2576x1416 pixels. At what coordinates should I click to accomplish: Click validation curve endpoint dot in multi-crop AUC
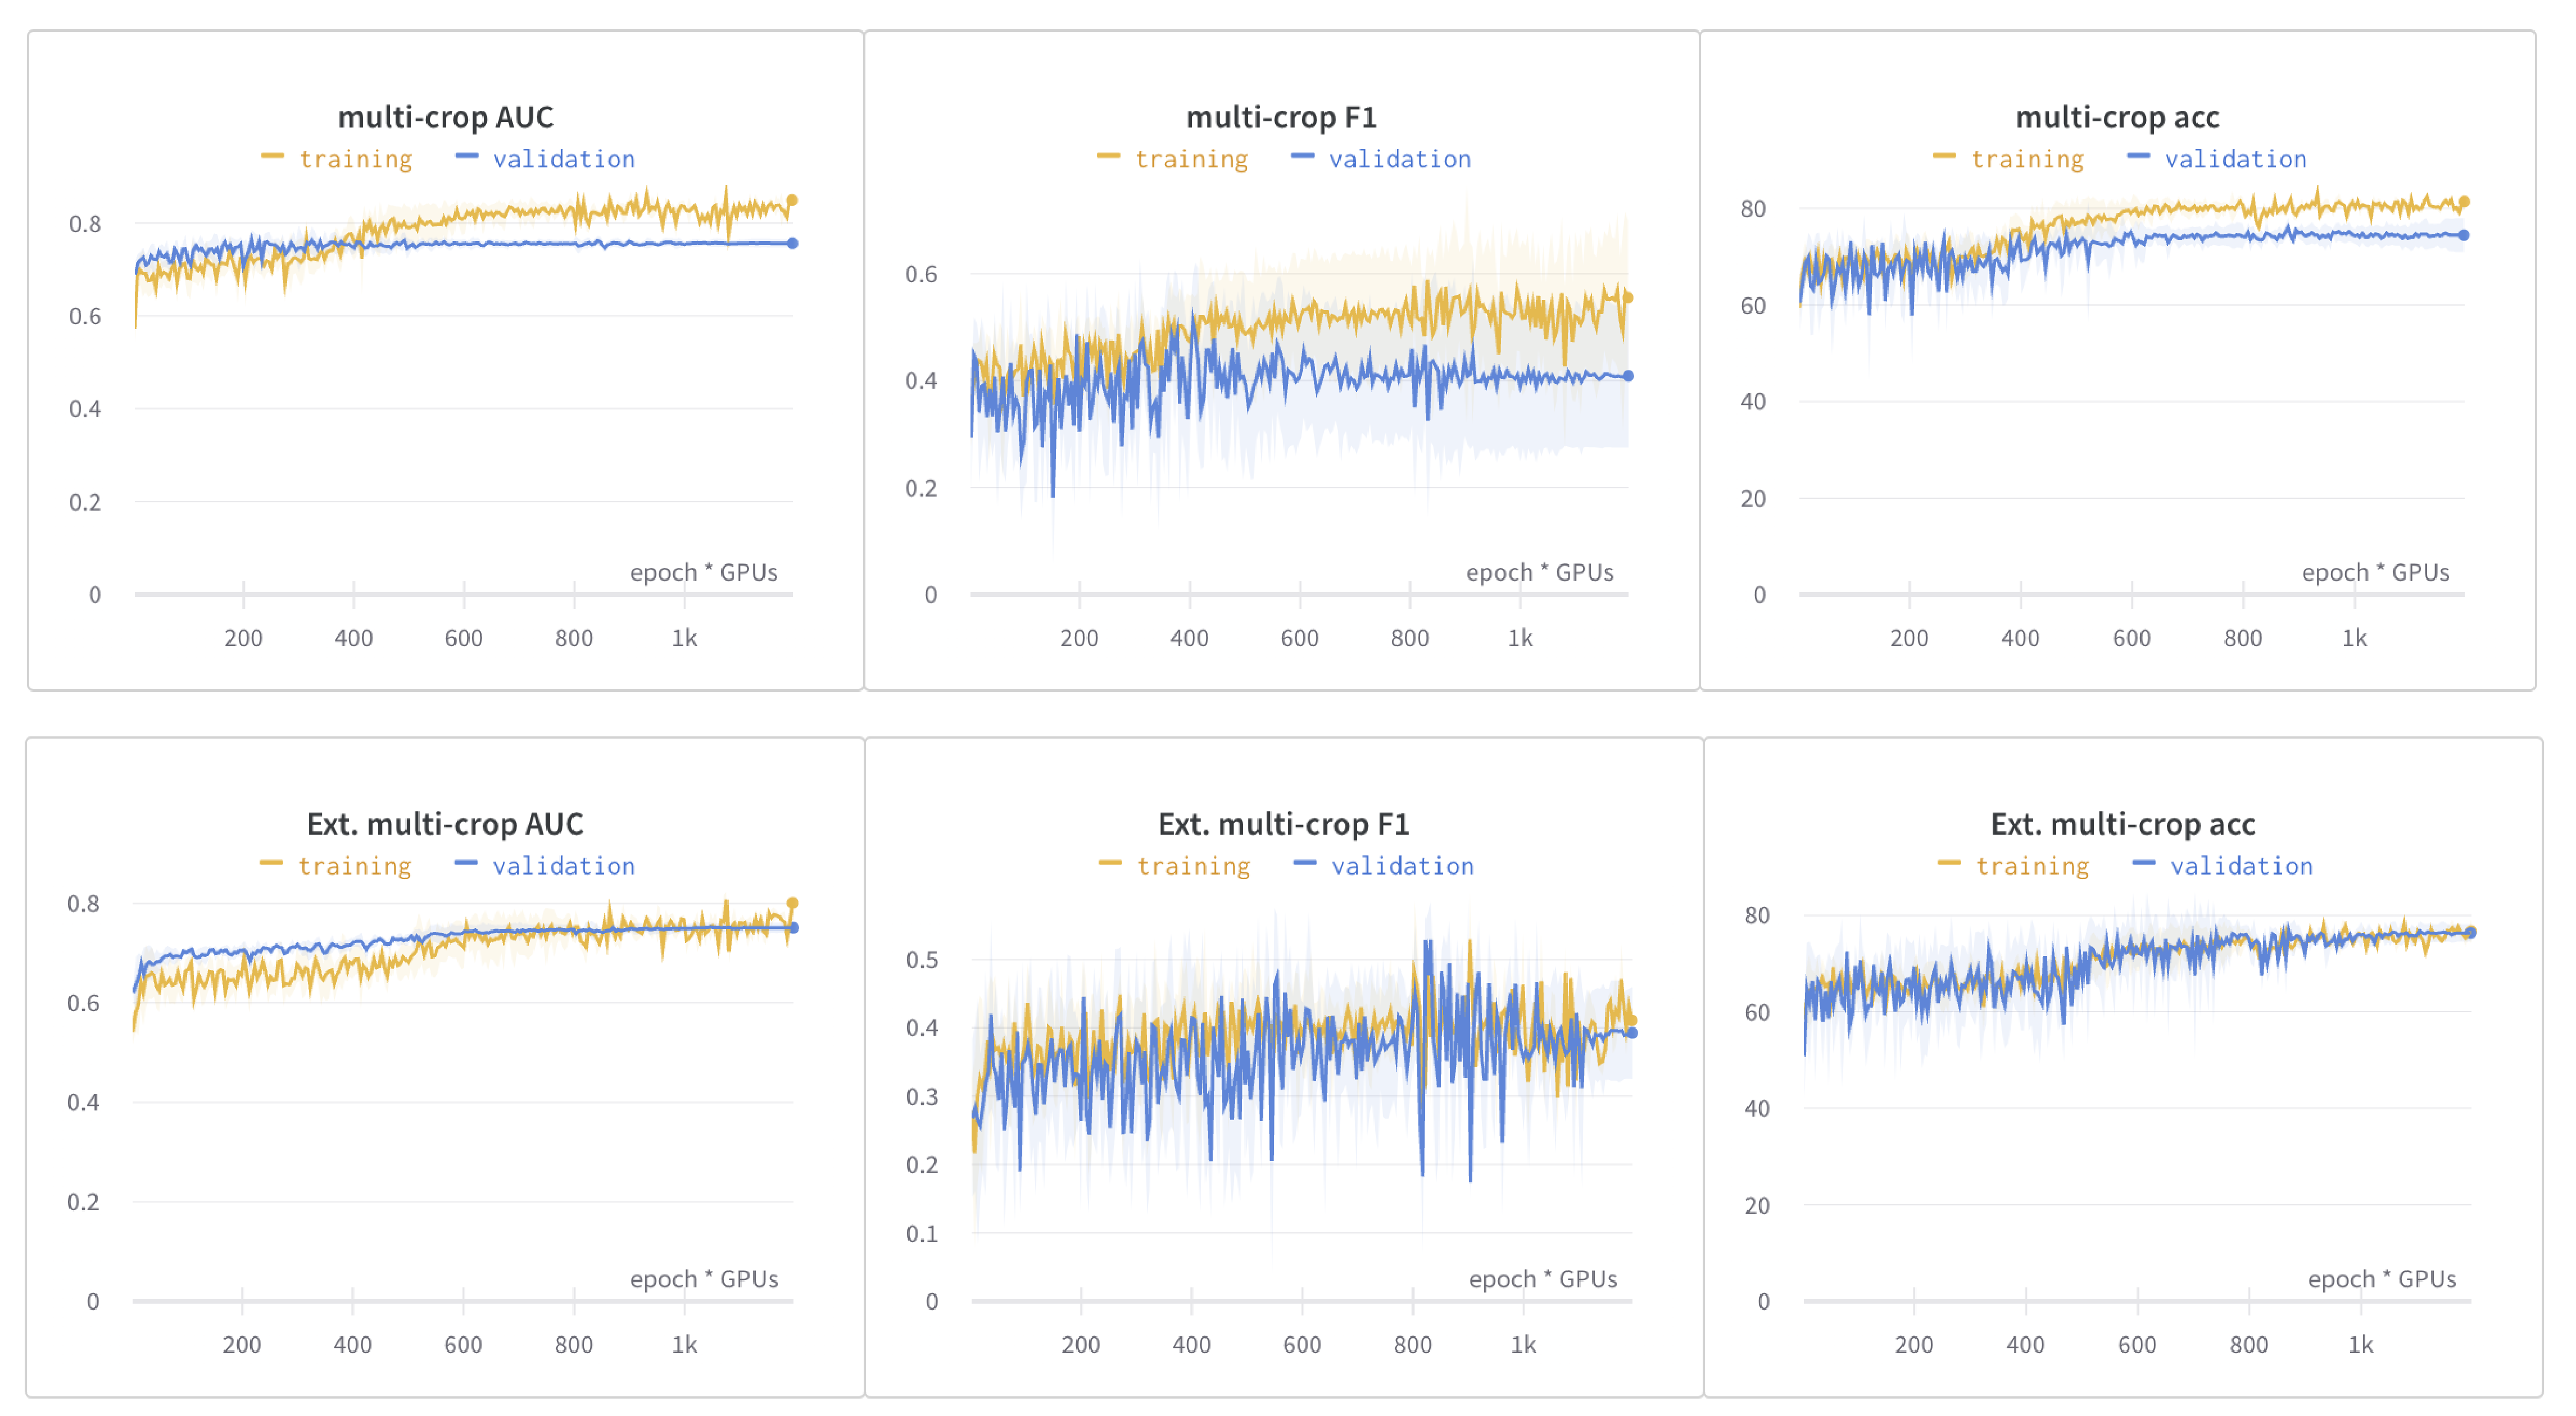(x=792, y=243)
